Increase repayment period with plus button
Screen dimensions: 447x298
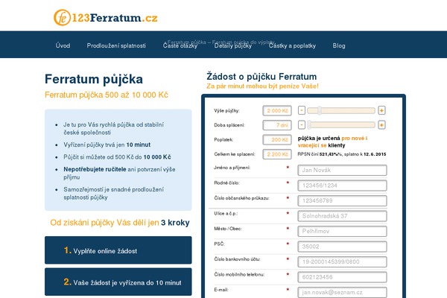point(381,125)
